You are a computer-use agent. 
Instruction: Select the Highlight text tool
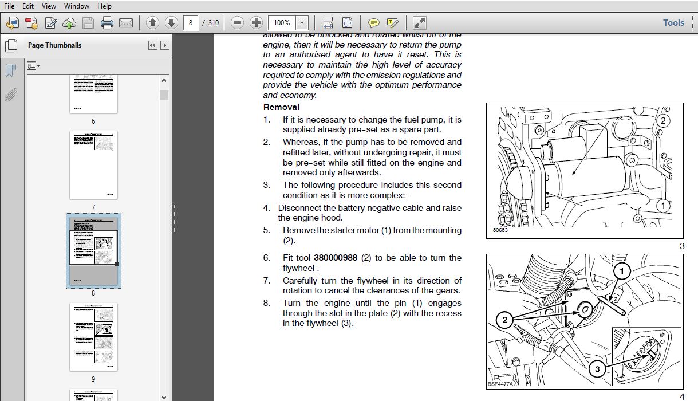(x=392, y=23)
